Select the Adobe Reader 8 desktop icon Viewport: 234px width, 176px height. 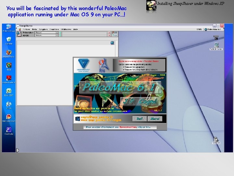pyautogui.click(x=9, y=80)
